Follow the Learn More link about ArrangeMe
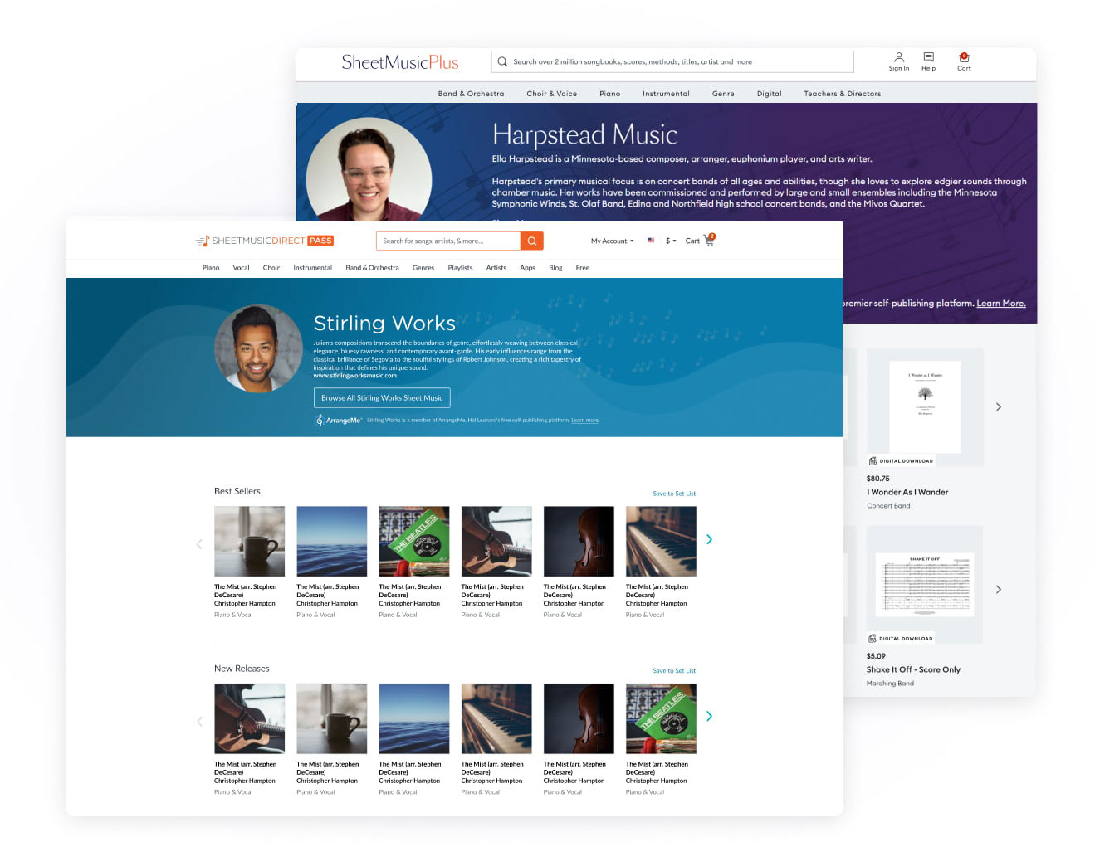The height and width of the screenshot is (842, 1095). (x=584, y=420)
